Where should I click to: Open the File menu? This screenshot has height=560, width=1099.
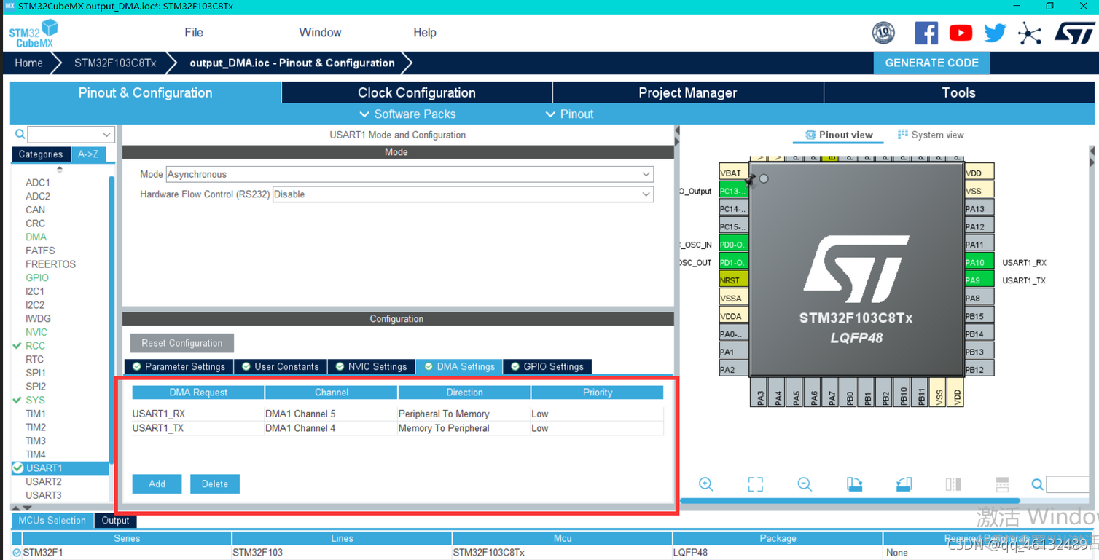[x=194, y=33]
